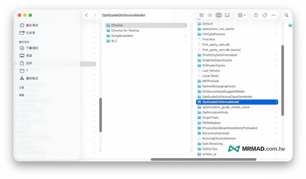
Task: Click the Share toolbar icon
Action: click(256, 15)
